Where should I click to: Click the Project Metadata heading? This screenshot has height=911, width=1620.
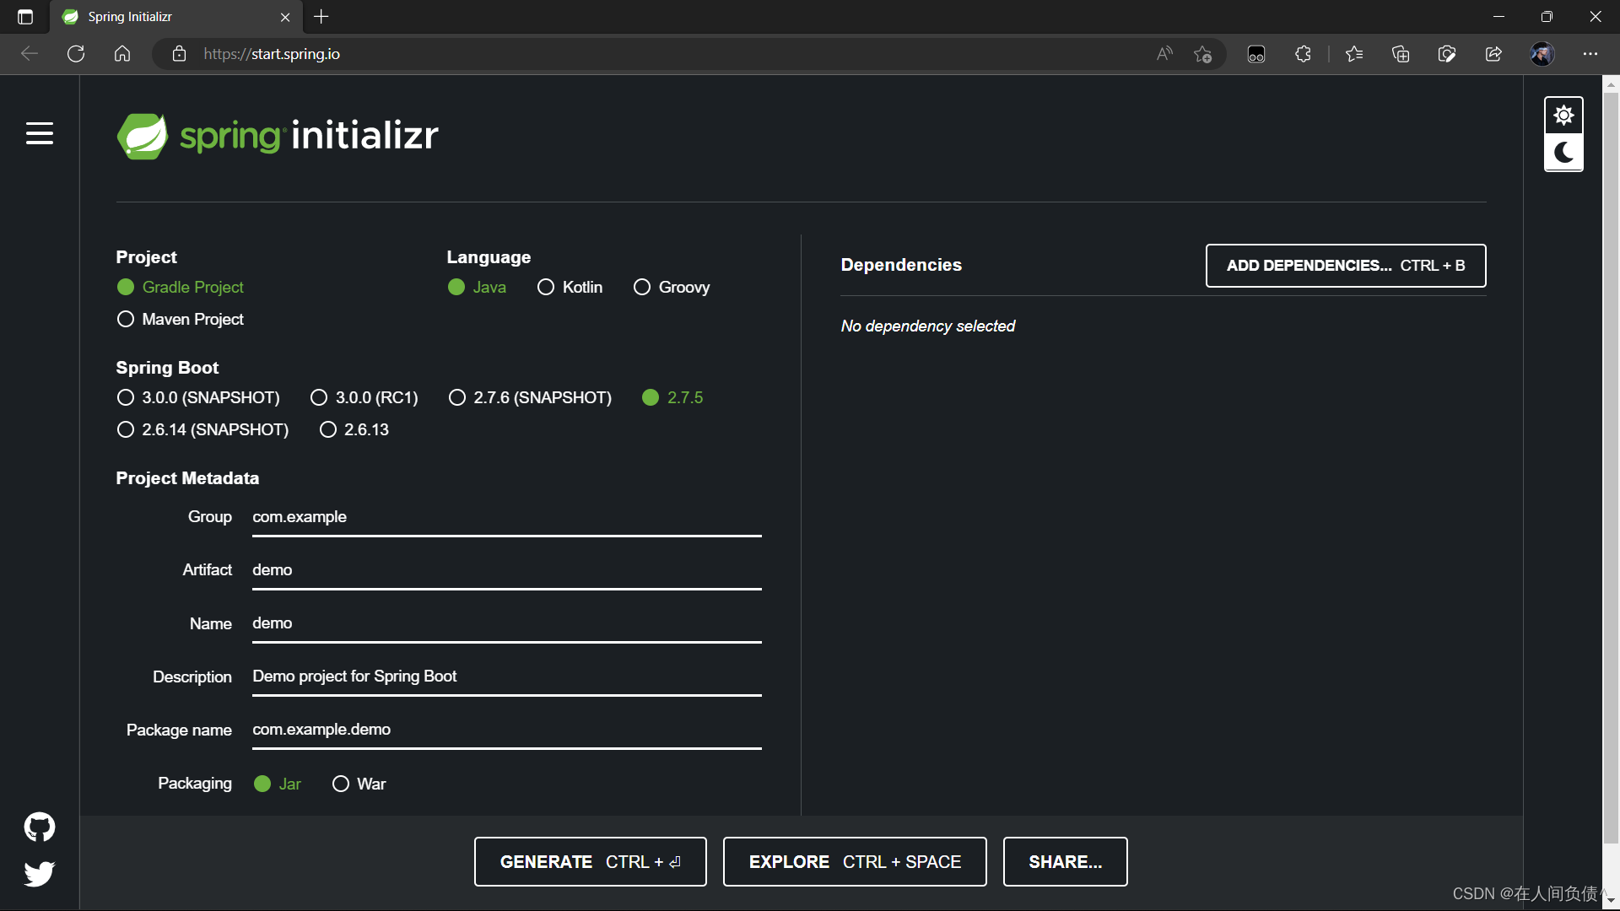[x=187, y=478]
